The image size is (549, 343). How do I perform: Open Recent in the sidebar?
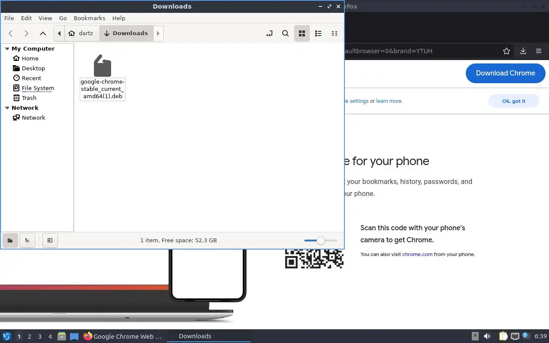[x=31, y=78]
